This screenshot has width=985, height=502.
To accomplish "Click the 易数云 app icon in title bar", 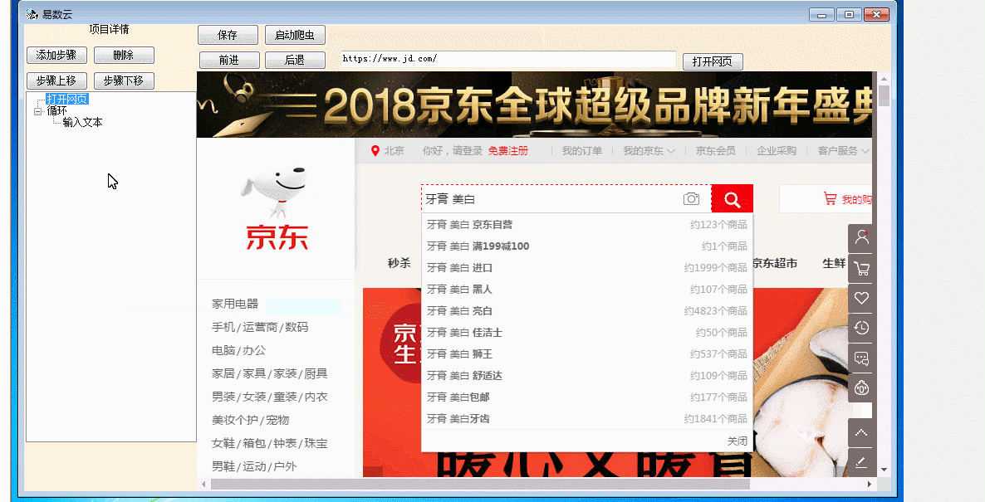I will tap(32, 14).
